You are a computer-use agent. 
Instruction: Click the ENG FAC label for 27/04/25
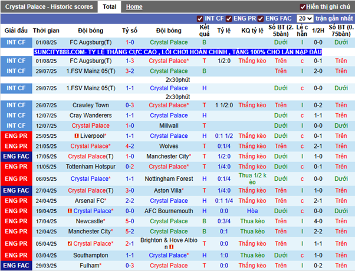pyautogui.click(x=16, y=190)
